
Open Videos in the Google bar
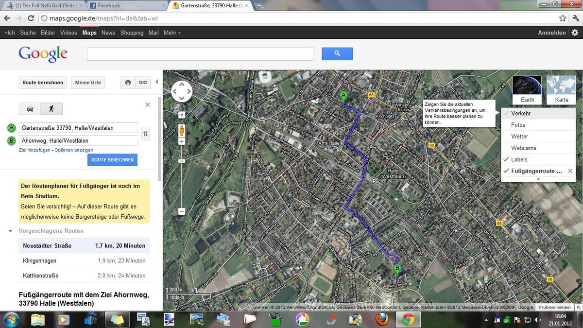coord(69,33)
